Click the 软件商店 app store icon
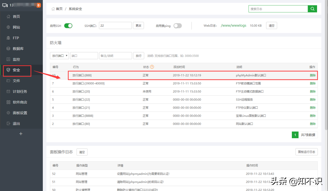328x191 pixels. coord(9,102)
